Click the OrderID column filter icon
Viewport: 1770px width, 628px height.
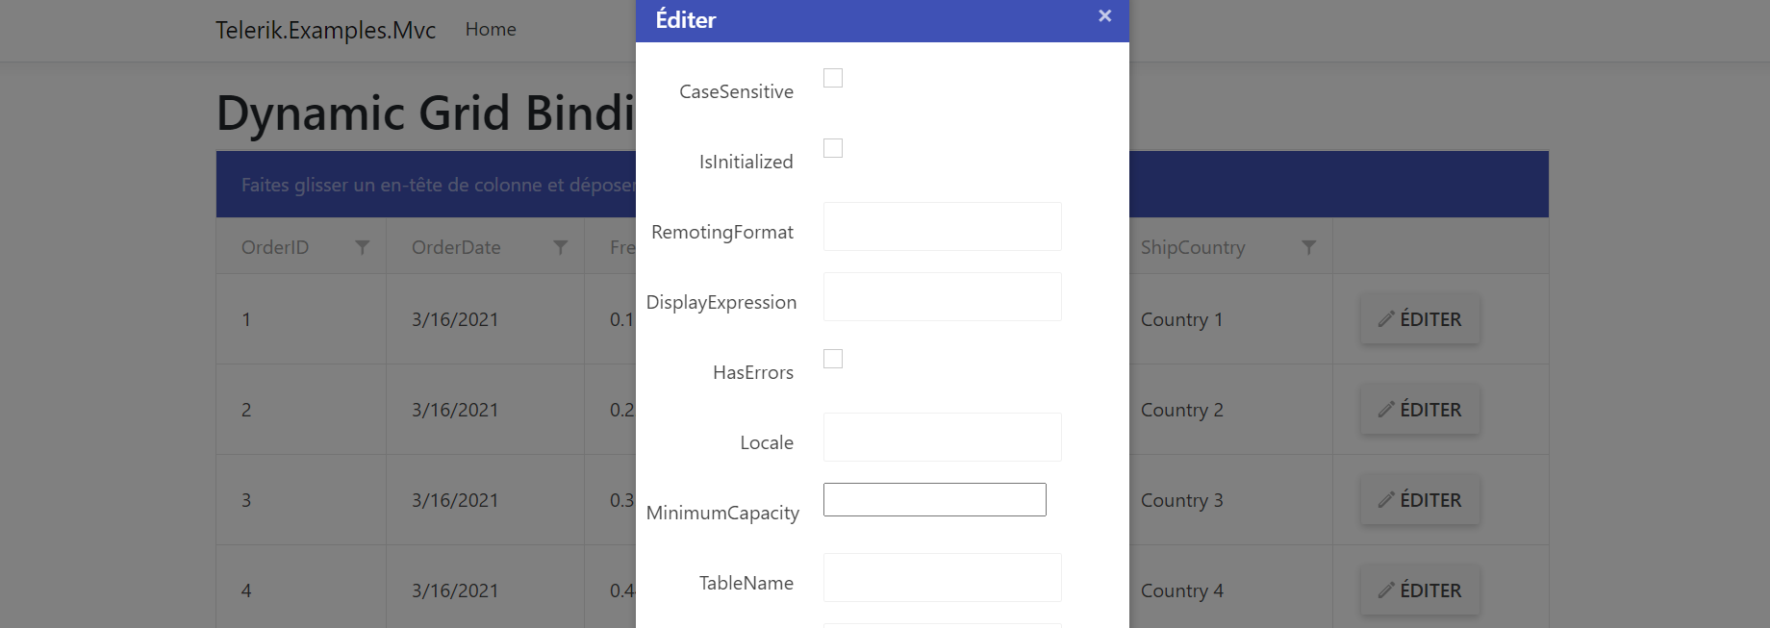pyautogui.click(x=363, y=247)
